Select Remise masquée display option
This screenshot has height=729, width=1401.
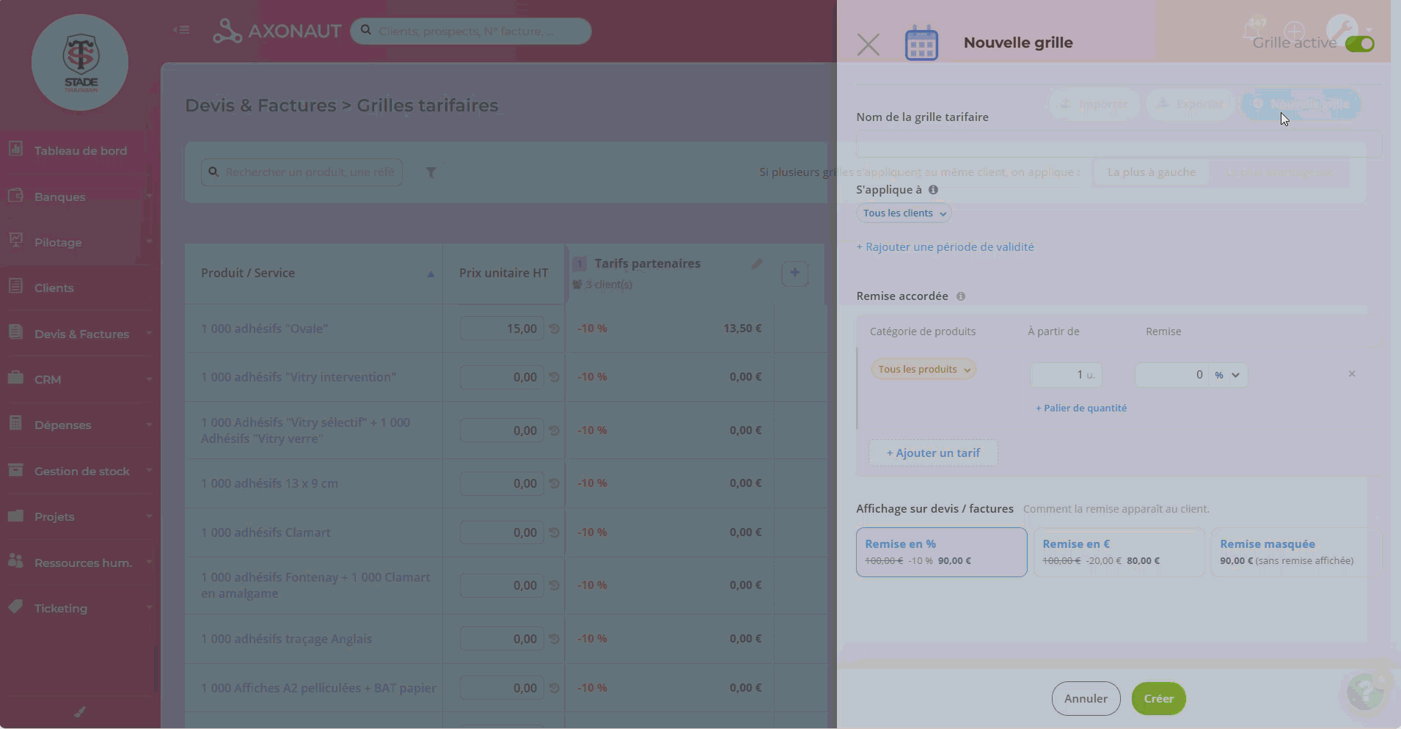1296,552
